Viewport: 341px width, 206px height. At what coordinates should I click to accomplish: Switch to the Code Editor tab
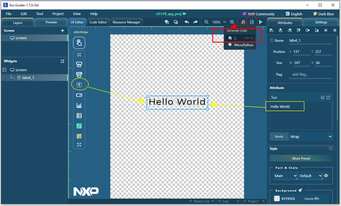tap(98, 22)
